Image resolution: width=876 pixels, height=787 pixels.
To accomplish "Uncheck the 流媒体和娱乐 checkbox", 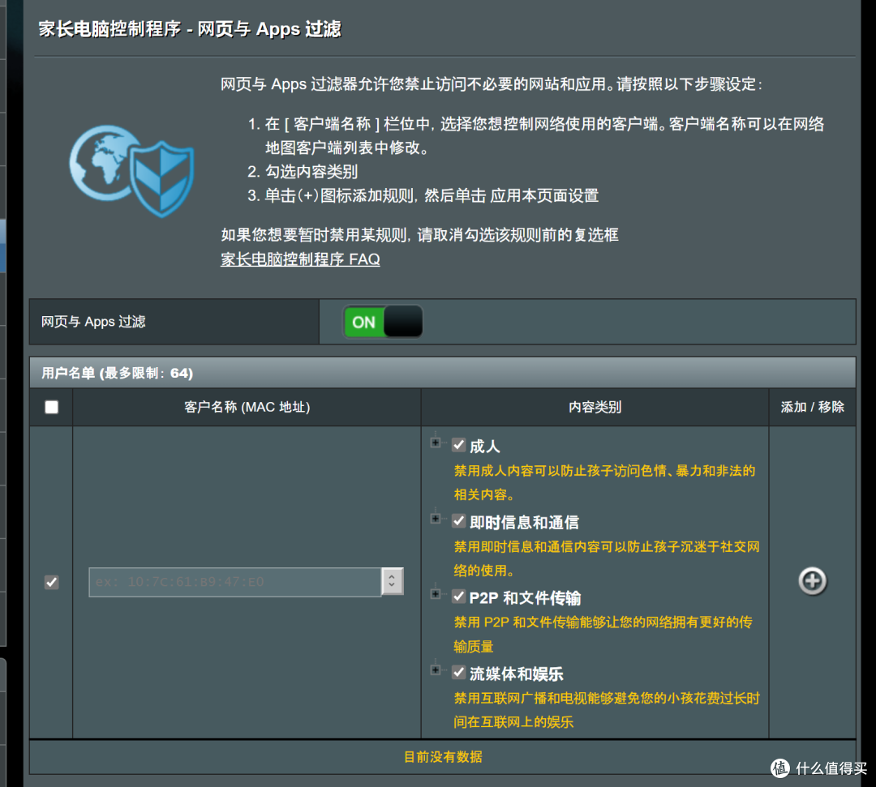I will [458, 672].
